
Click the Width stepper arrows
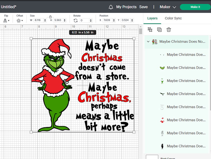click(x=45, y=20)
